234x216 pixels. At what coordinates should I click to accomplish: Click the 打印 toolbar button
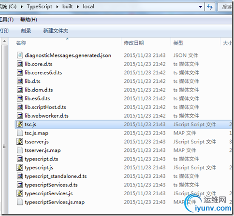tap(4, 30)
